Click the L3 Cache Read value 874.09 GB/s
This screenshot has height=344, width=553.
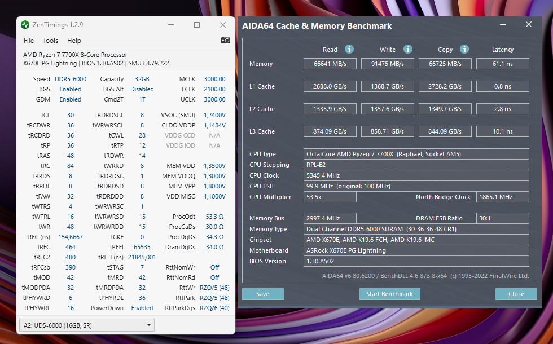click(330, 131)
